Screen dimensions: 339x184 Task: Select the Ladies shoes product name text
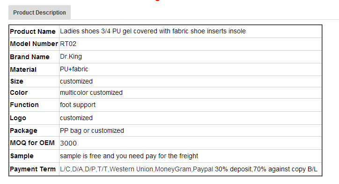click(153, 31)
